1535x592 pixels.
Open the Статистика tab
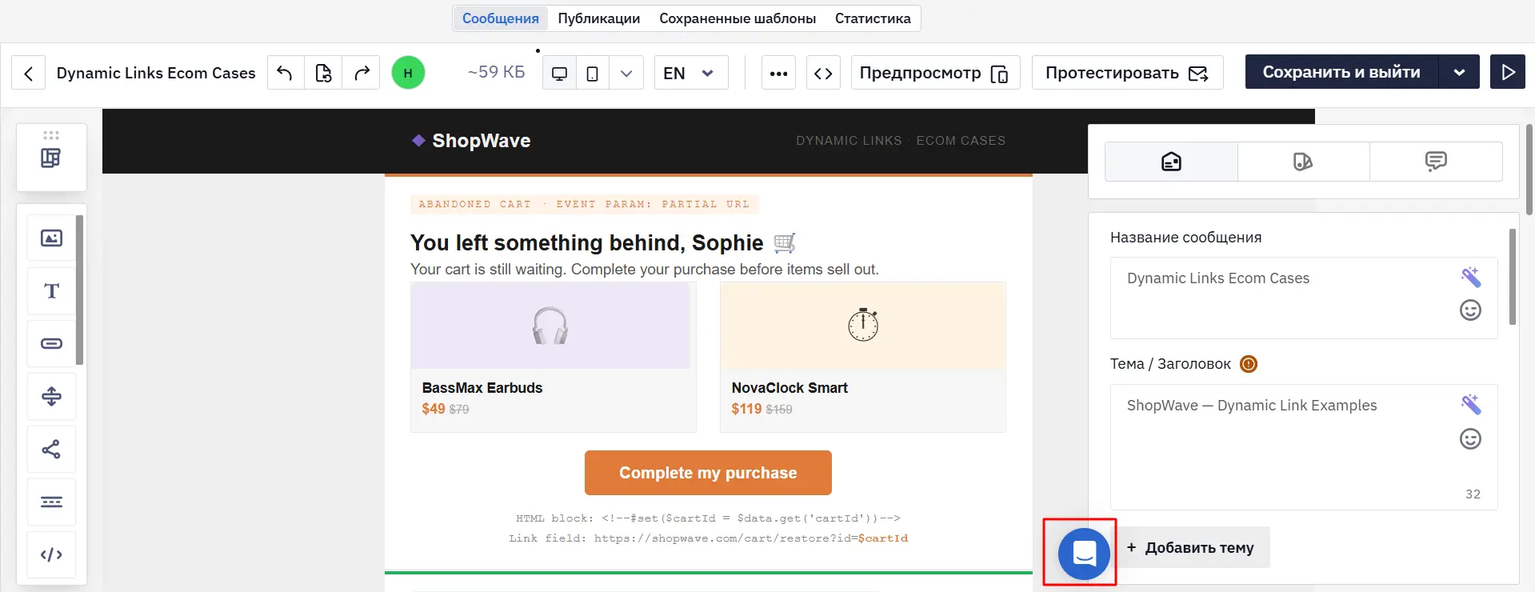point(873,18)
